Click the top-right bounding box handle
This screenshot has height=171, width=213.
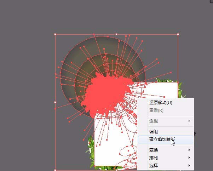(x=178, y=34)
